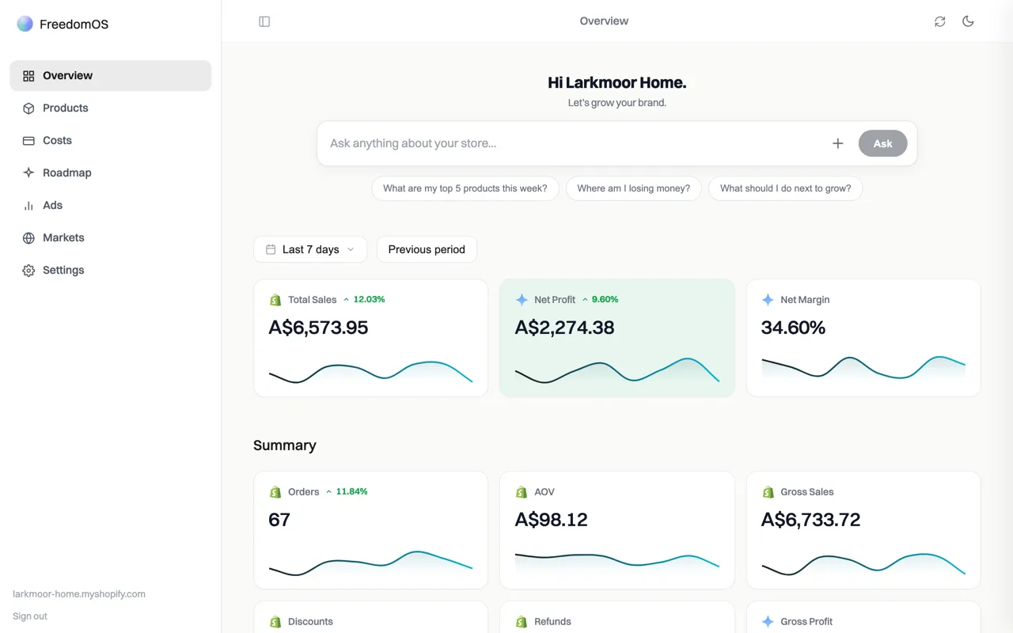Open the Costs section

pyautogui.click(x=111, y=141)
